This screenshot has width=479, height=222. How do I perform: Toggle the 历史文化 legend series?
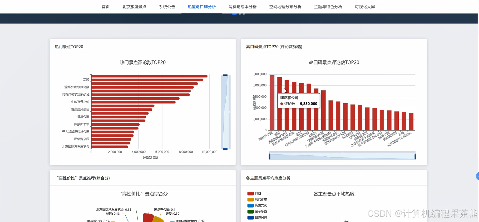257,205
